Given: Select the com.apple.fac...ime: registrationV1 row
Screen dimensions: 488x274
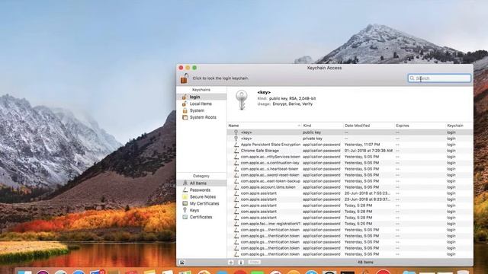Looking at the screenshot, I should tap(350, 224).
